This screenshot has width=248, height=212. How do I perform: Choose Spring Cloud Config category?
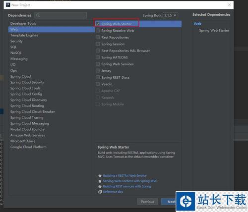pyautogui.click(x=52, y=94)
